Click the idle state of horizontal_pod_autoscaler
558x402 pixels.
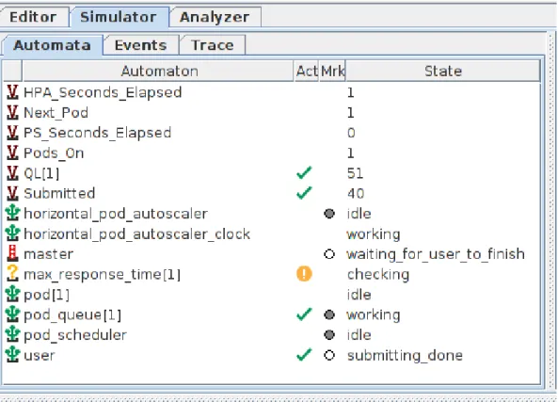click(x=359, y=214)
